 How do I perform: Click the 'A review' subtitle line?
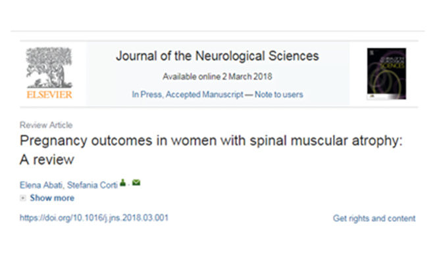[47, 160]
